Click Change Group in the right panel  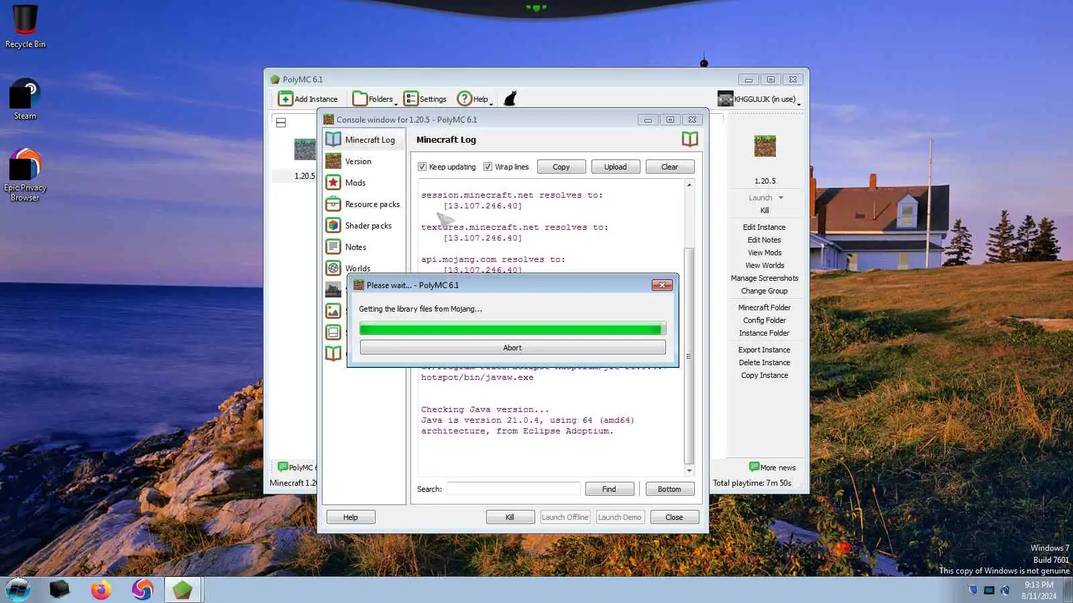coord(765,291)
